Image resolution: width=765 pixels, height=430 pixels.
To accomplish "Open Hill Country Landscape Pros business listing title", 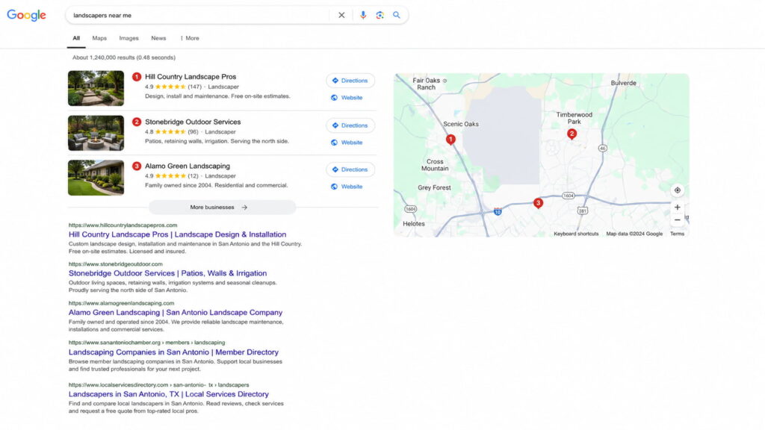I will 191,77.
